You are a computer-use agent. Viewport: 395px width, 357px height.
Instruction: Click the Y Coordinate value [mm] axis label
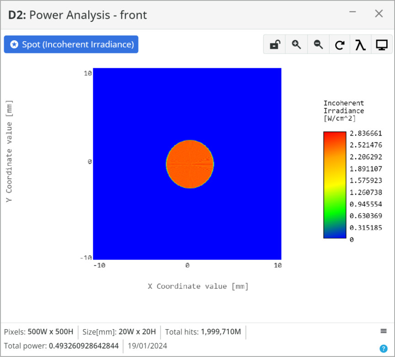pyautogui.click(x=9, y=151)
